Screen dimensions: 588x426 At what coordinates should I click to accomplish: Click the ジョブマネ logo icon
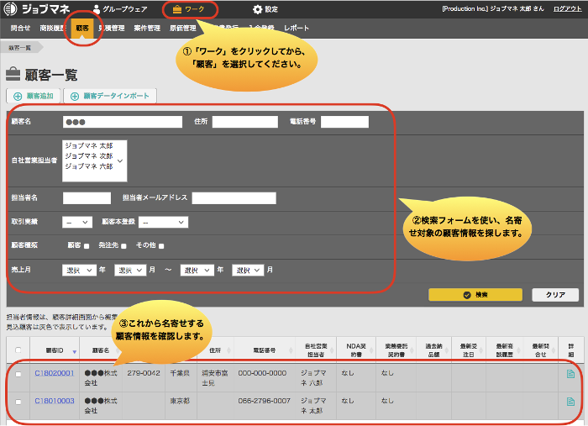point(10,8)
